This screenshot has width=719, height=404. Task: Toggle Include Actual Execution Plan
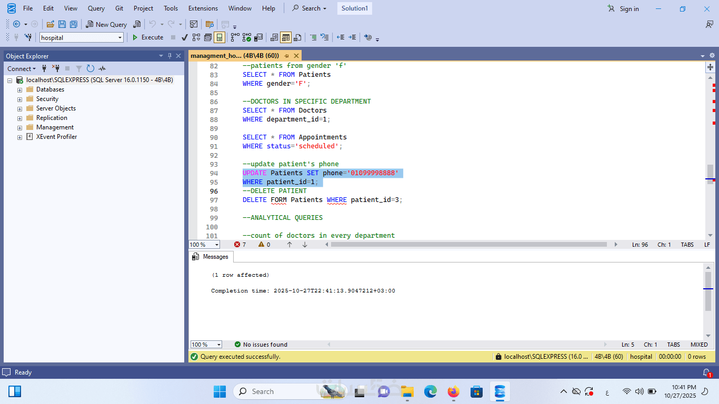235,37
